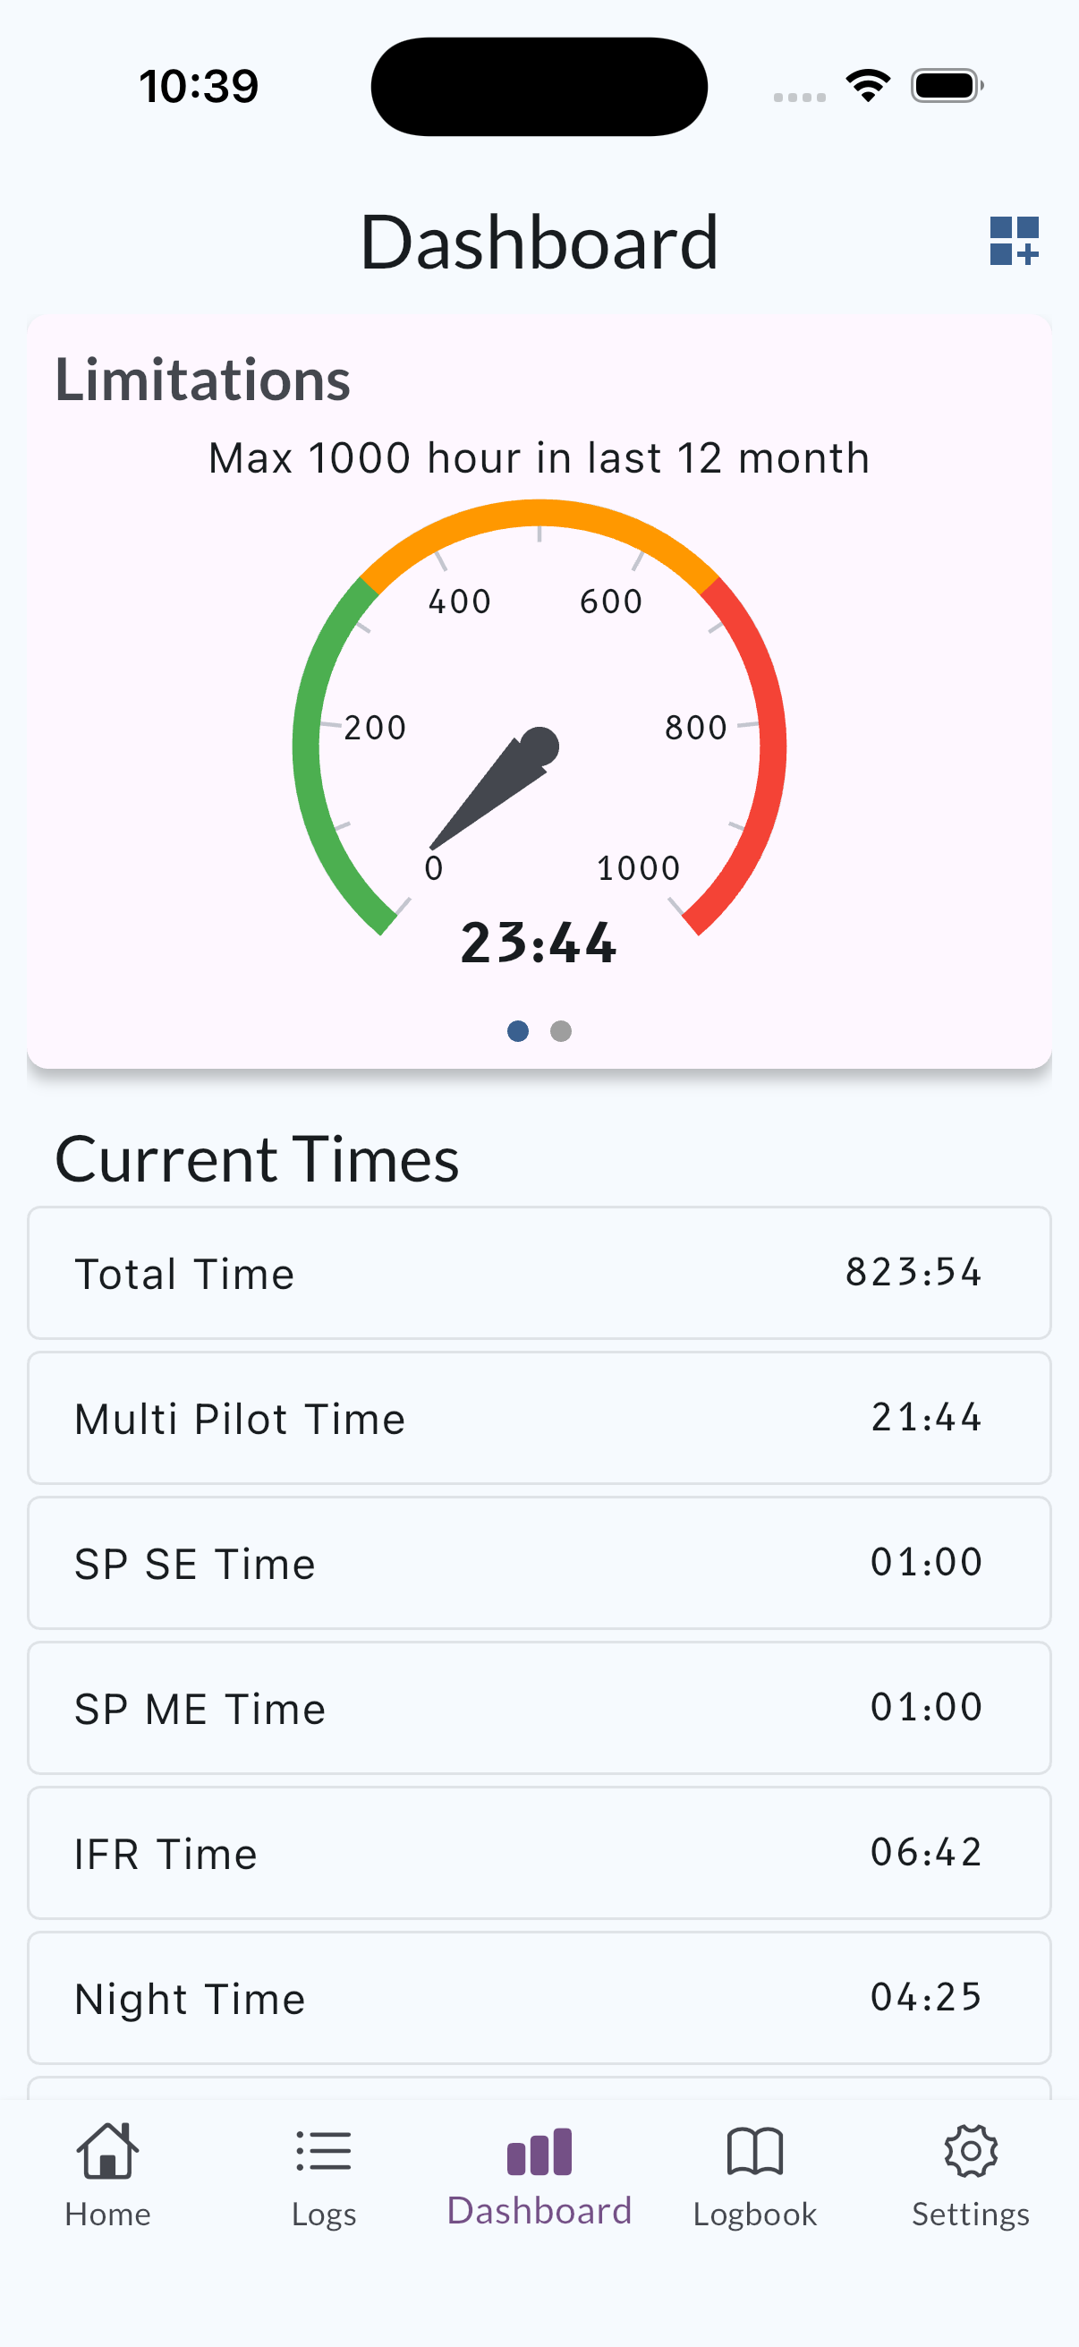Tap the IFR Time row
Image resolution: width=1079 pixels, height=2347 pixels.
click(x=539, y=1852)
